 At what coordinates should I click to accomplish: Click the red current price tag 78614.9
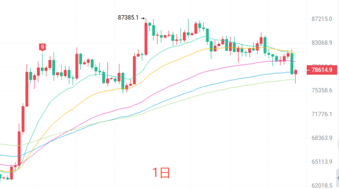tap(322, 70)
